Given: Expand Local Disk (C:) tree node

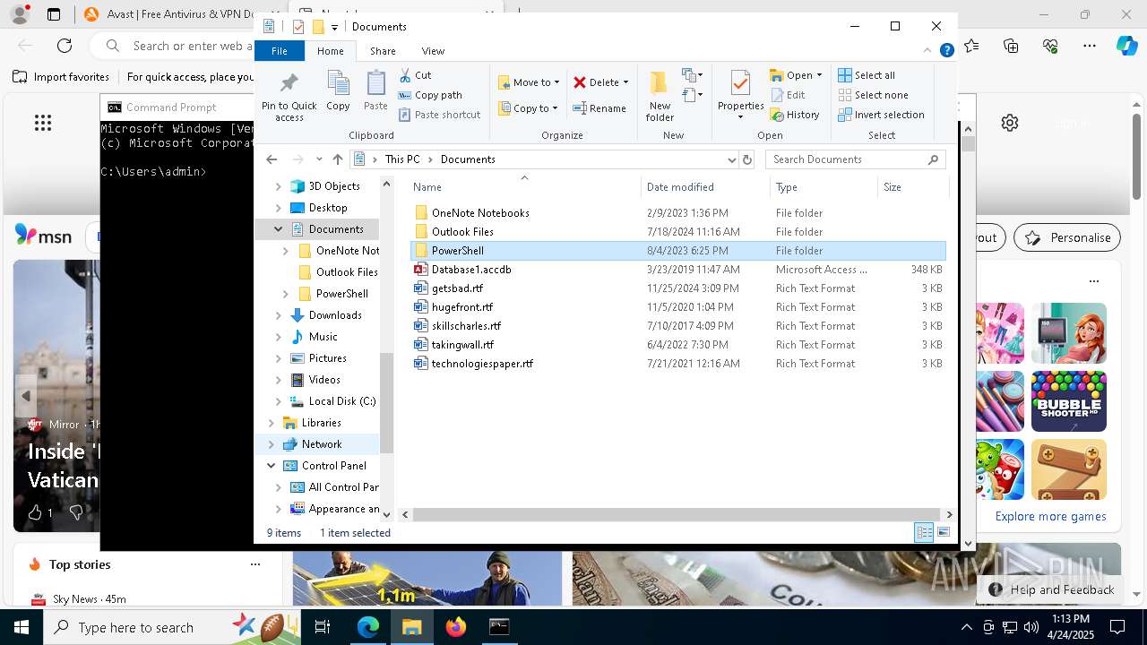Looking at the screenshot, I should 278,401.
